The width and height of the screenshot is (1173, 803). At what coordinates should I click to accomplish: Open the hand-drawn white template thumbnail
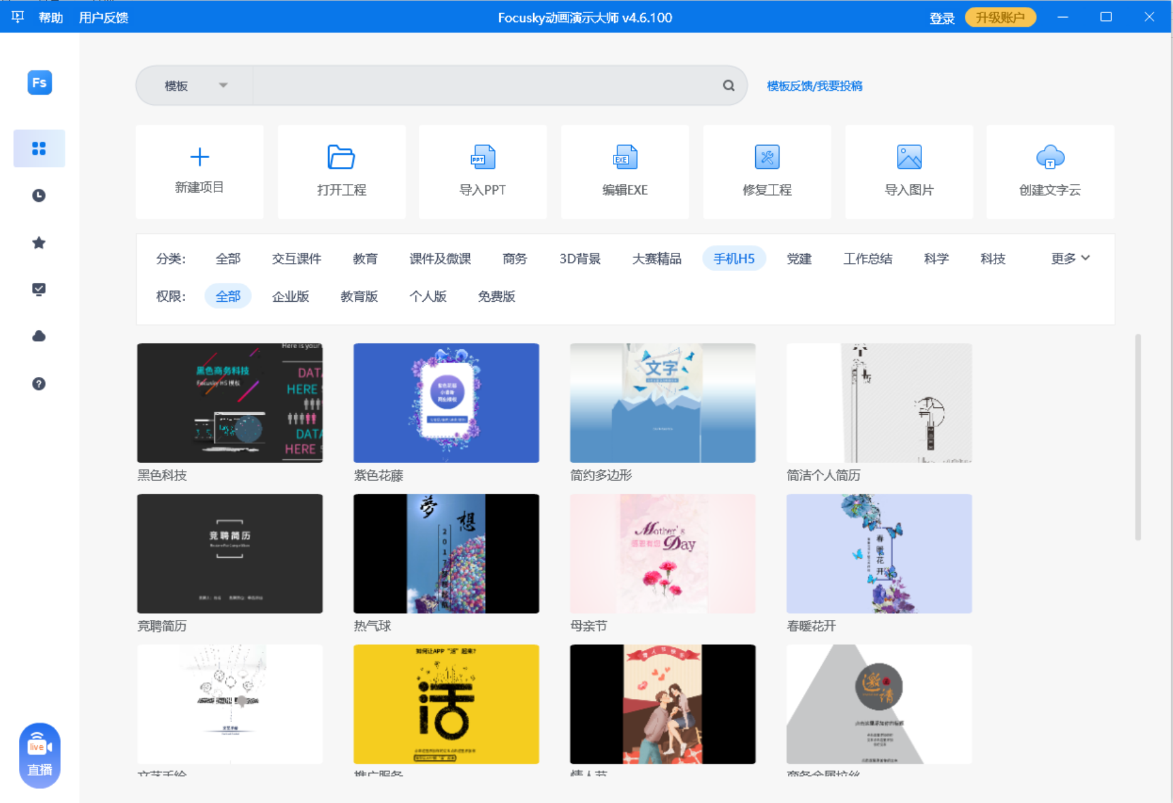pos(230,704)
